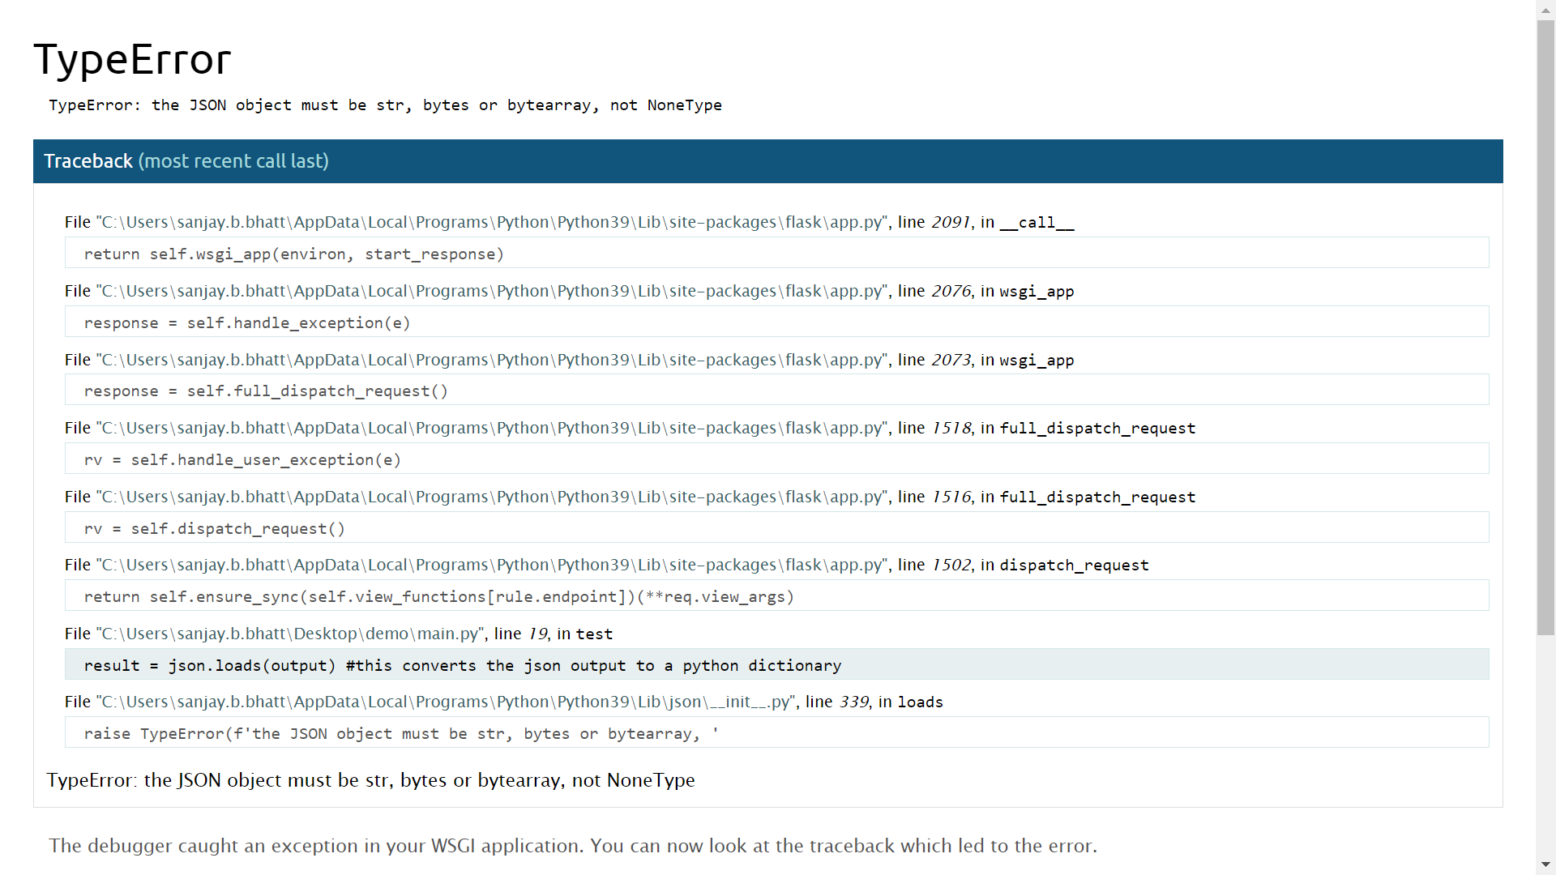Open frame for main.py line 19 in test
The height and width of the screenshot is (875, 1556).
(x=339, y=634)
